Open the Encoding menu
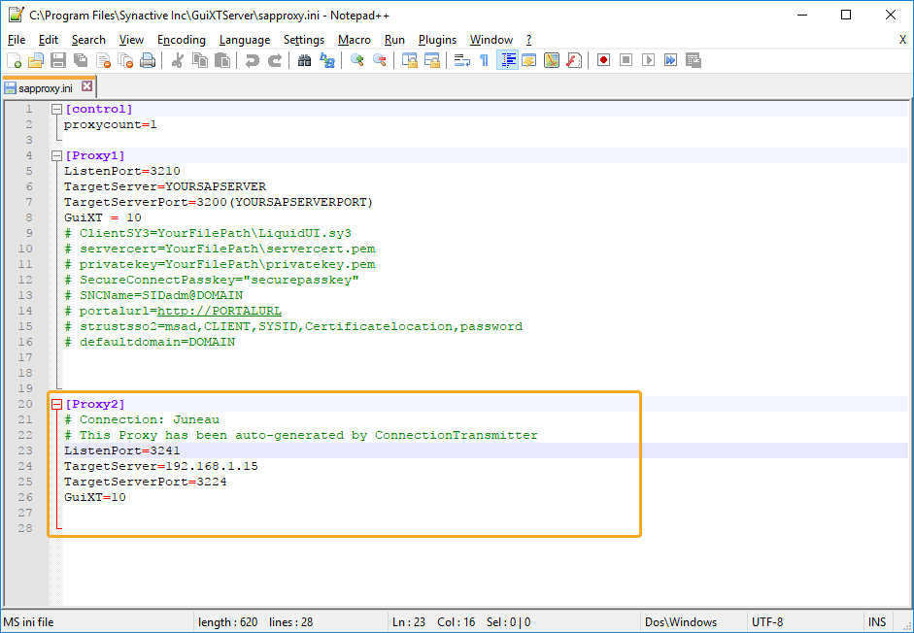 point(182,40)
